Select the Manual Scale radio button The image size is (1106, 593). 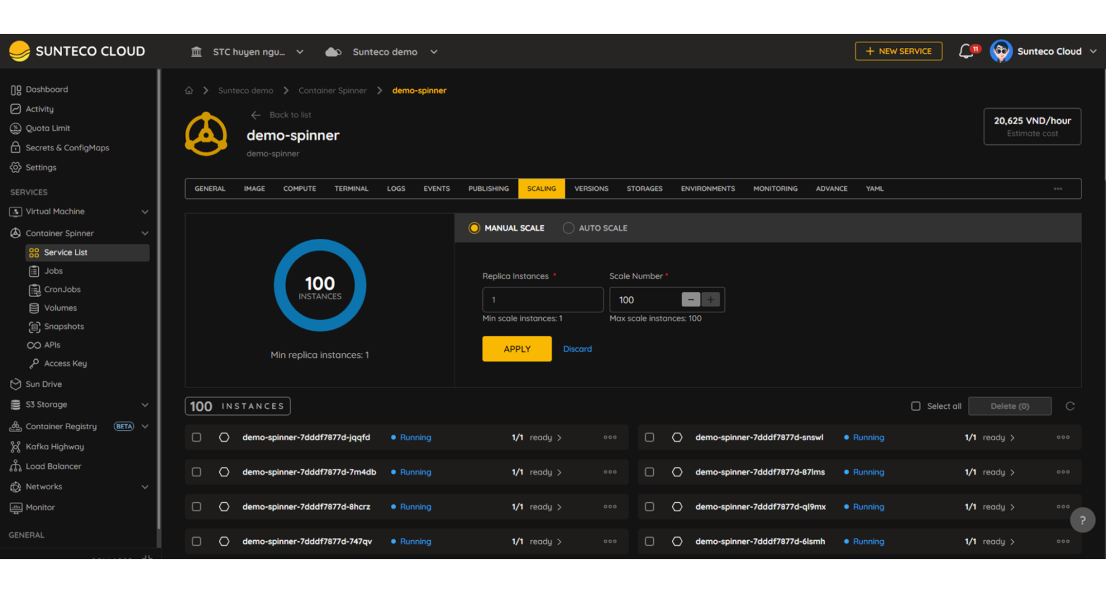tap(474, 228)
